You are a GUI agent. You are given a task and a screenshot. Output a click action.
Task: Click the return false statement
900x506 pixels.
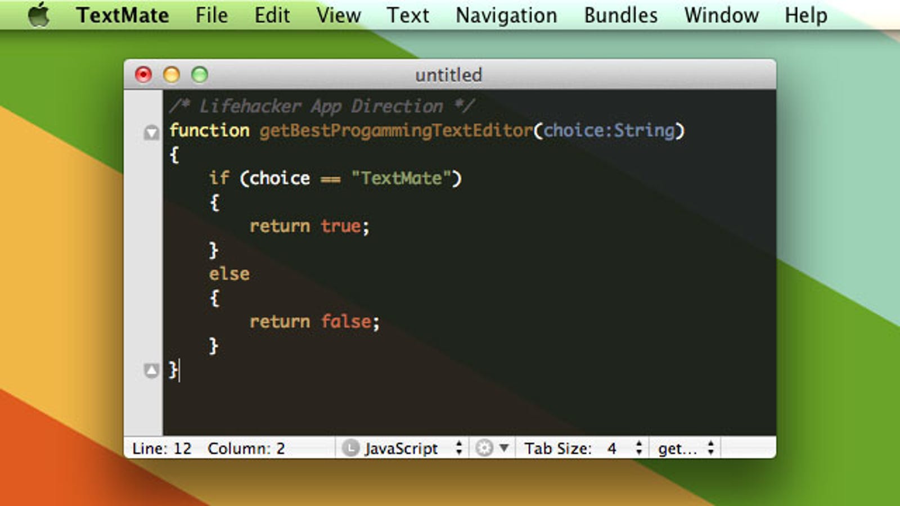314,322
